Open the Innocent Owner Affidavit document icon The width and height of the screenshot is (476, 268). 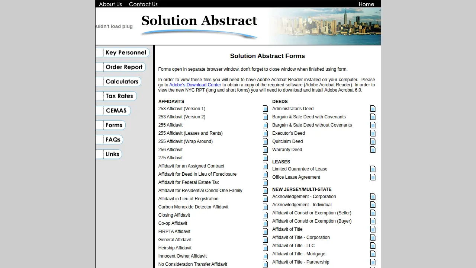(266, 256)
